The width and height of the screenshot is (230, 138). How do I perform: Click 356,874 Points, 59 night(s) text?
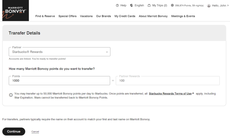click(189, 6)
